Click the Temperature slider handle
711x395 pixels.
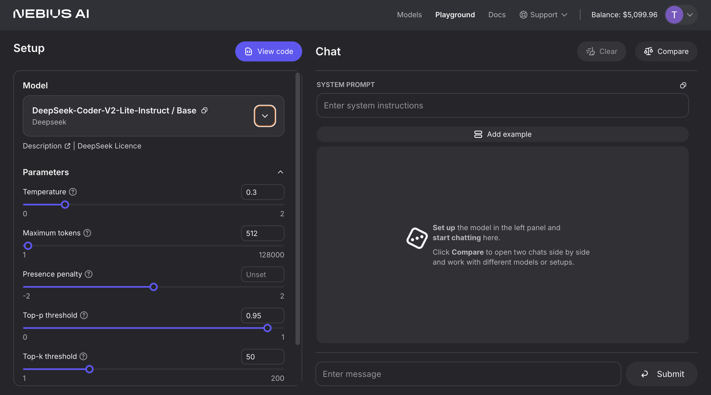65,205
